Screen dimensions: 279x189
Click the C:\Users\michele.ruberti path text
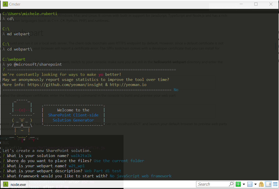pos(30,14)
